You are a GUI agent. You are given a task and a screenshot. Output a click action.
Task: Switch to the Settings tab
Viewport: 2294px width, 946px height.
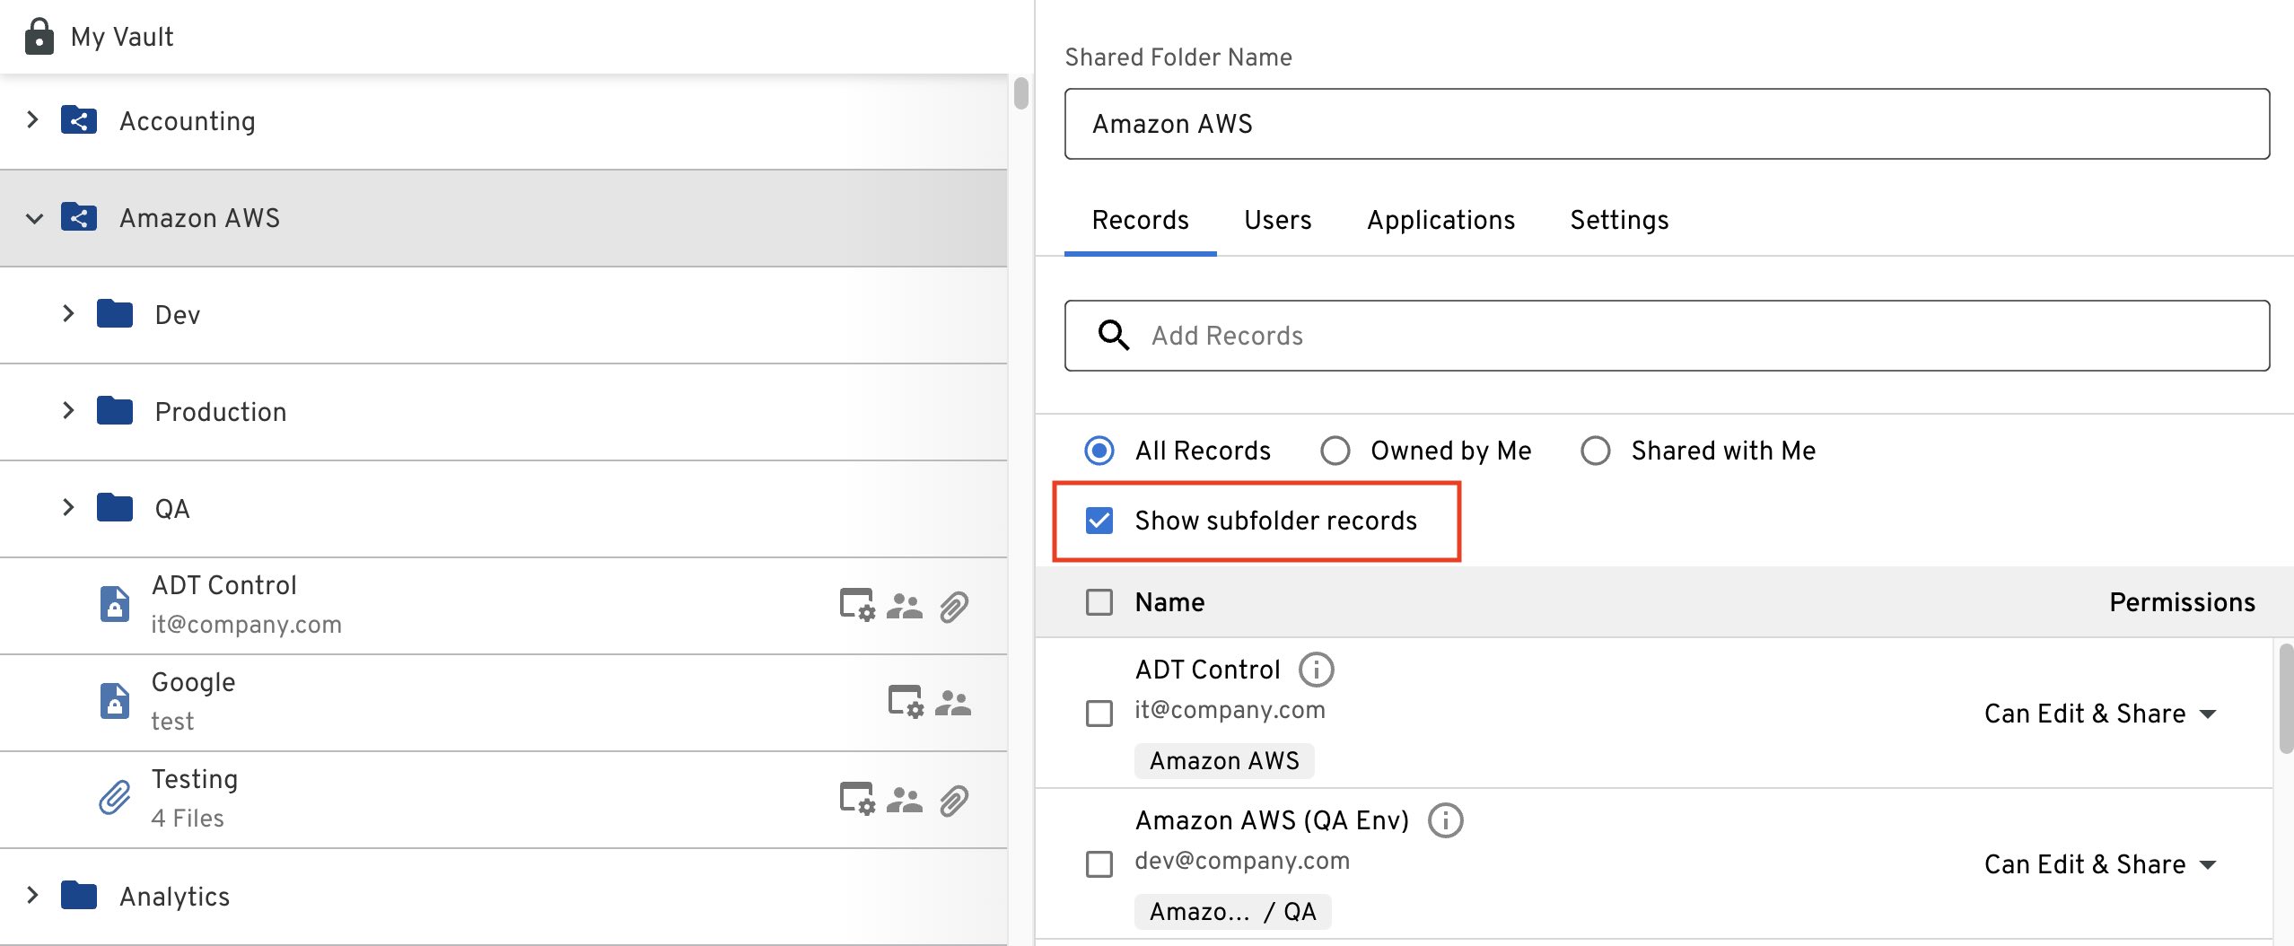pos(1619,220)
